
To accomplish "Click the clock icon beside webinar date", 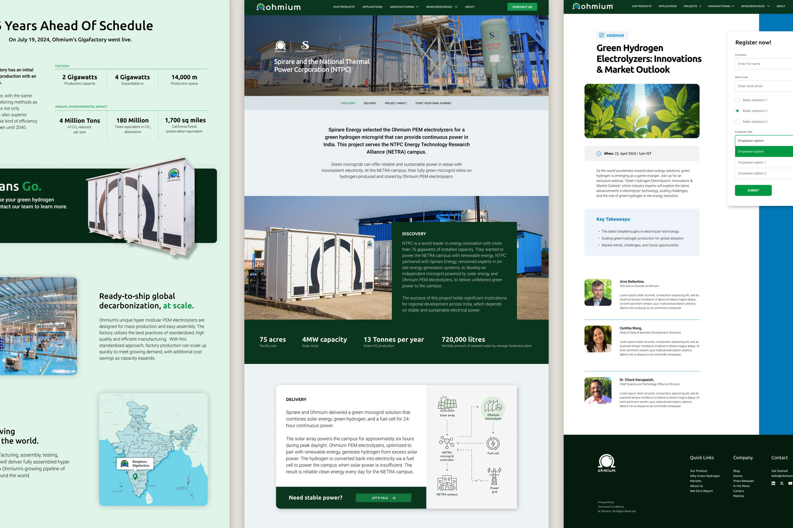I will pos(599,153).
